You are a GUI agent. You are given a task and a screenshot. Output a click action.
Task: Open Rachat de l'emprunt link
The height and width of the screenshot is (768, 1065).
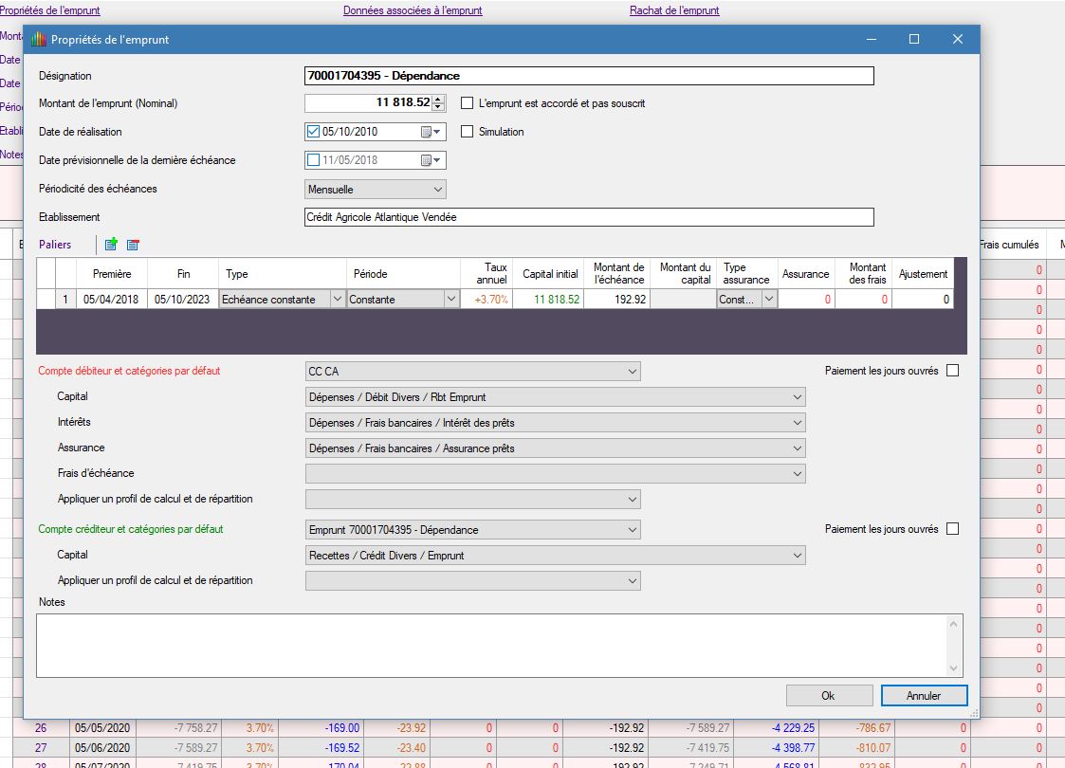pyautogui.click(x=674, y=10)
